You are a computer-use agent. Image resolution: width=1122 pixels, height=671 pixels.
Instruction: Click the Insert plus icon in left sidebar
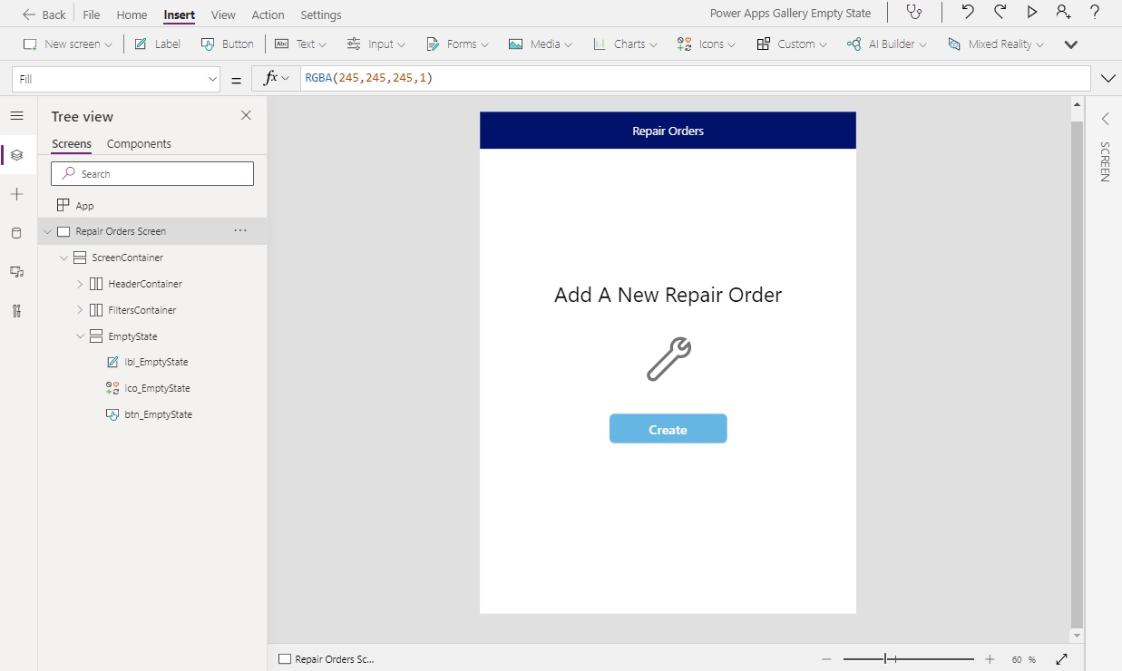[x=16, y=194]
